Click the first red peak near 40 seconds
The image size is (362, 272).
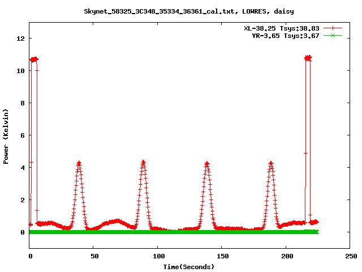[79, 164]
